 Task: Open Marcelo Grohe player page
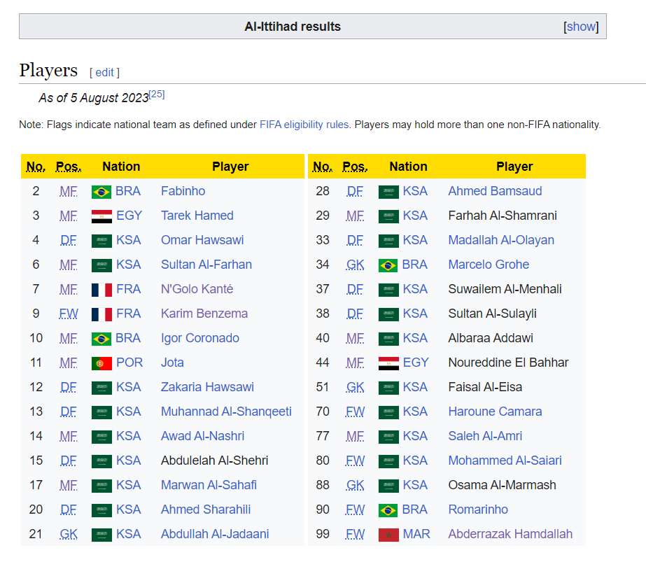489,265
